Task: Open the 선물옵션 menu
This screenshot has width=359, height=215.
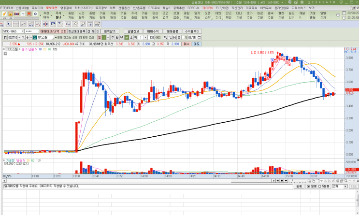Action: click(x=124, y=8)
